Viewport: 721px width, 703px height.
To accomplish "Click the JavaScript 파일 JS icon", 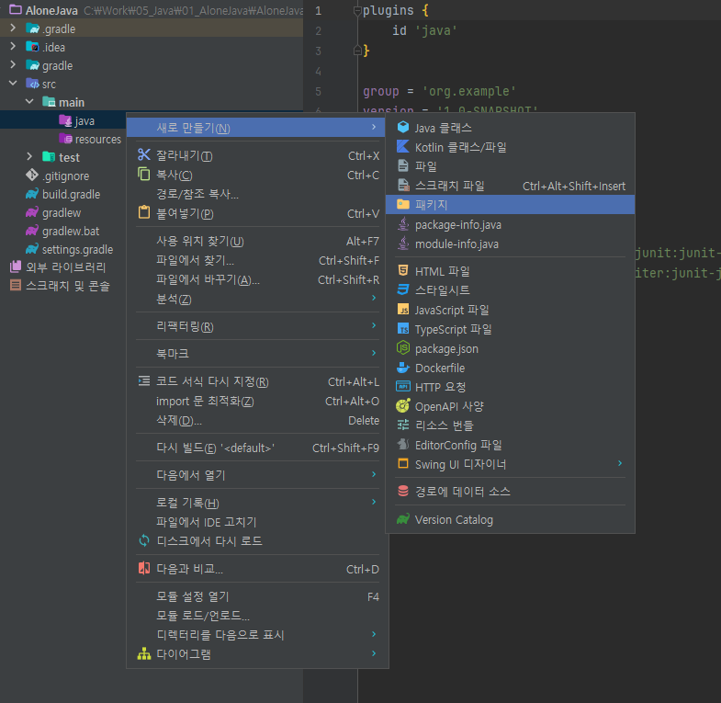I will (x=403, y=309).
